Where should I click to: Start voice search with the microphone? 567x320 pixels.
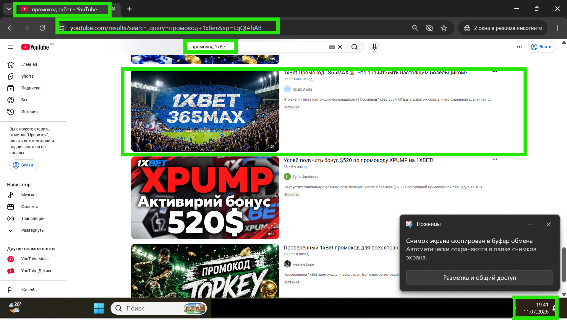(x=374, y=47)
